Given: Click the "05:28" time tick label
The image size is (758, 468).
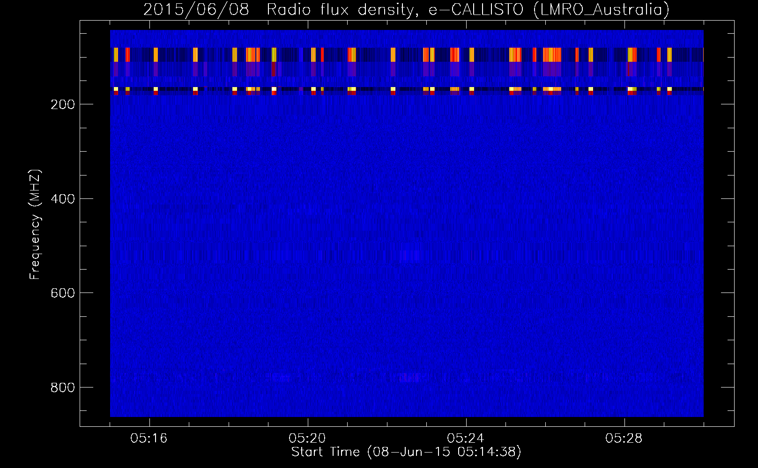Looking at the screenshot, I should 624,439.
